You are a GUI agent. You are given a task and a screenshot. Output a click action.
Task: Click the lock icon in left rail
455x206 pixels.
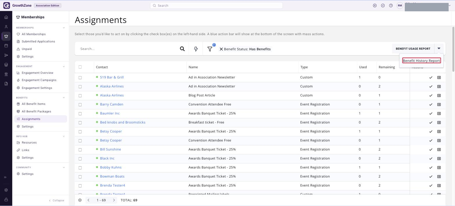pyautogui.click(x=6, y=200)
